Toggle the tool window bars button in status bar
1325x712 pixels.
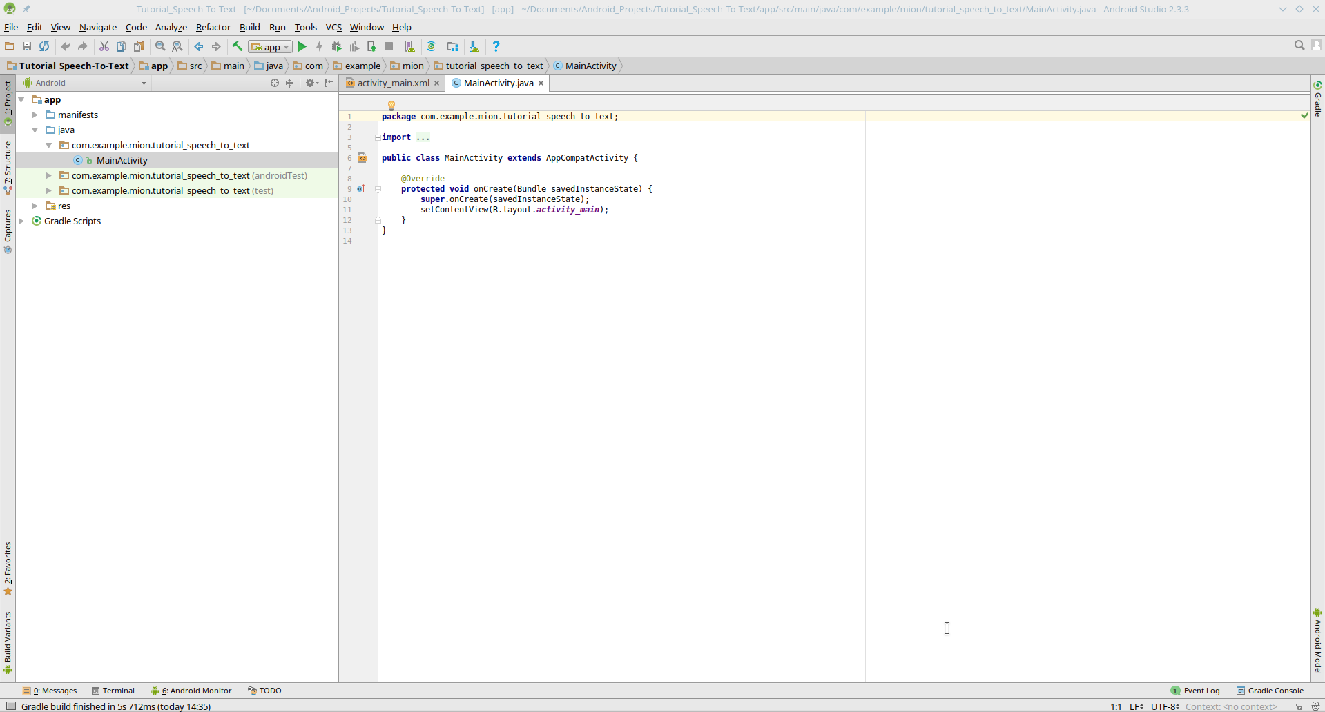point(10,706)
